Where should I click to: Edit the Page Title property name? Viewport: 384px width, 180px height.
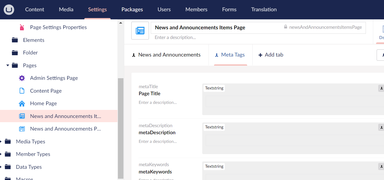[x=149, y=94]
